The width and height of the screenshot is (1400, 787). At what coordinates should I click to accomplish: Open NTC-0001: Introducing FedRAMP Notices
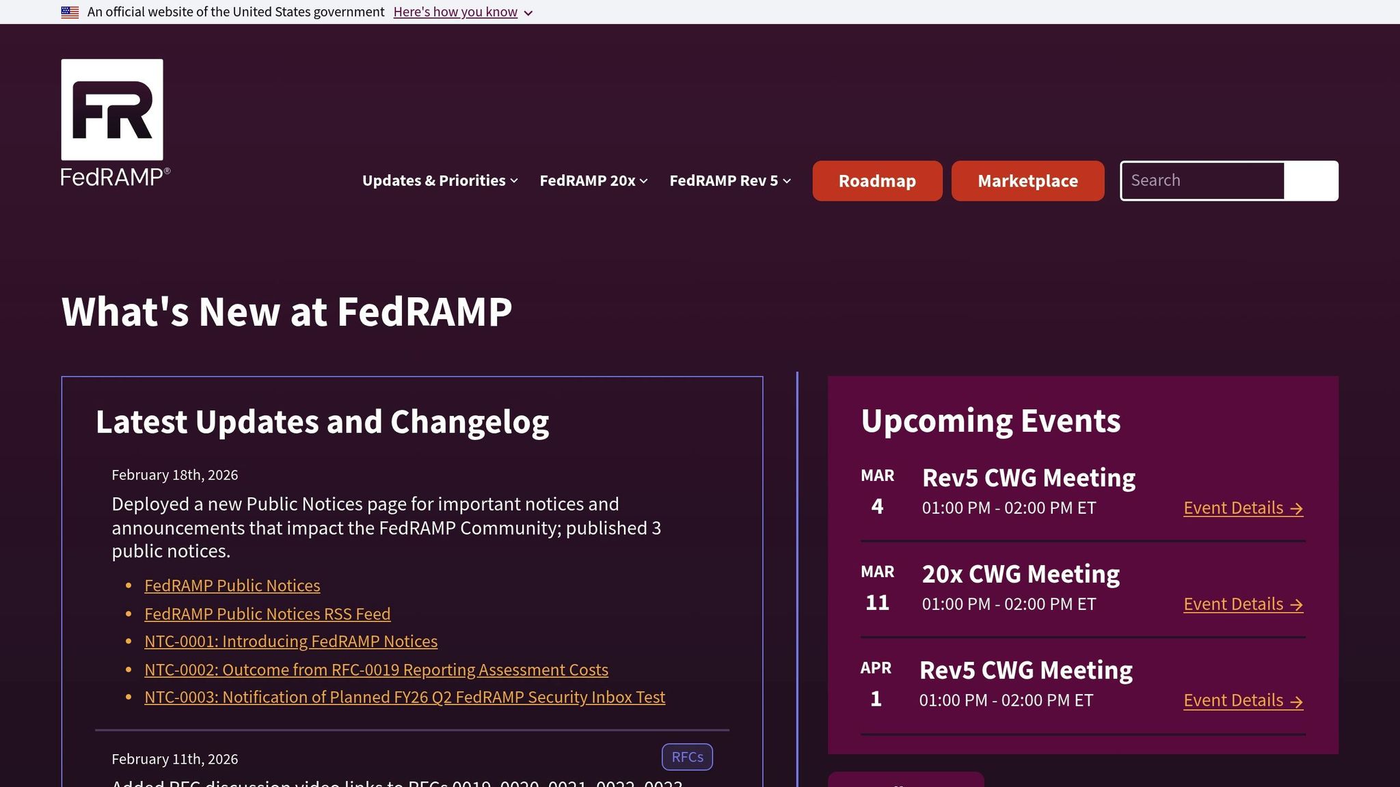tap(291, 641)
